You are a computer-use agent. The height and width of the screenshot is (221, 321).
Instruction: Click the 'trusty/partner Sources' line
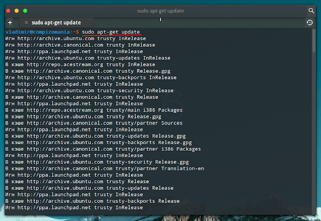click(x=94, y=123)
